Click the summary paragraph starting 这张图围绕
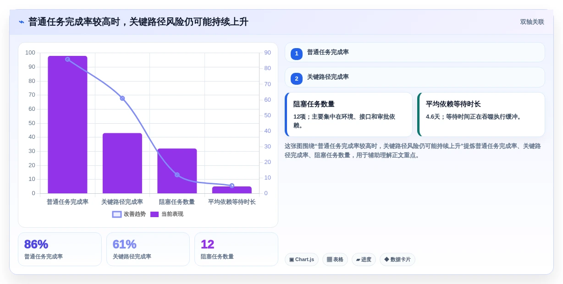The width and height of the screenshot is (563, 284). click(413, 151)
